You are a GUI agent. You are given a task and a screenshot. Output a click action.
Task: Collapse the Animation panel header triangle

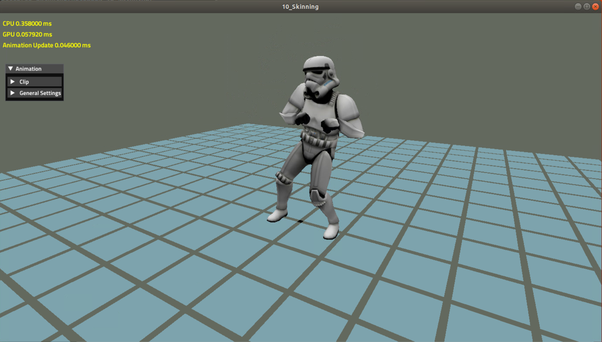pos(10,68)
